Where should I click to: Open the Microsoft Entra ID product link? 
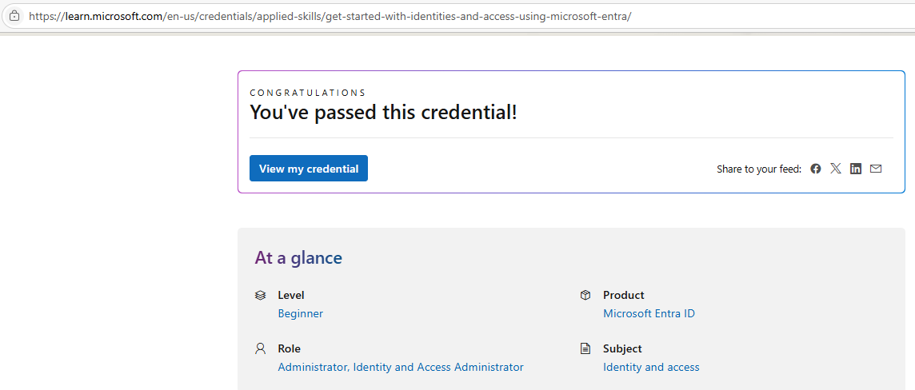point(649,313)
